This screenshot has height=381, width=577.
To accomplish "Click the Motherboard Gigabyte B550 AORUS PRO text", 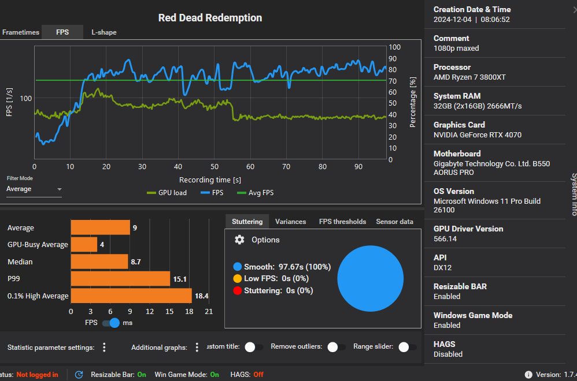I will click(x=491, y=168).
